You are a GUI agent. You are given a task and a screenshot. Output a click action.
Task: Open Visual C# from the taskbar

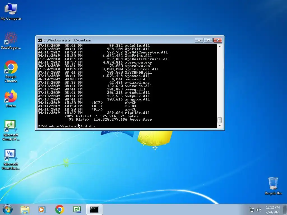77,209
